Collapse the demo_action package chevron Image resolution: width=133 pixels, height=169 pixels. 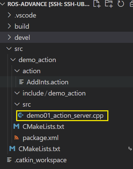[13, 60]
